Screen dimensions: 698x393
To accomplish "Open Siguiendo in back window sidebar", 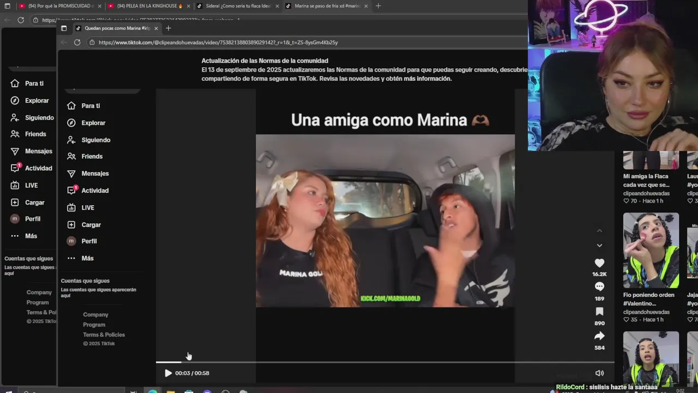I will (32, 117).
